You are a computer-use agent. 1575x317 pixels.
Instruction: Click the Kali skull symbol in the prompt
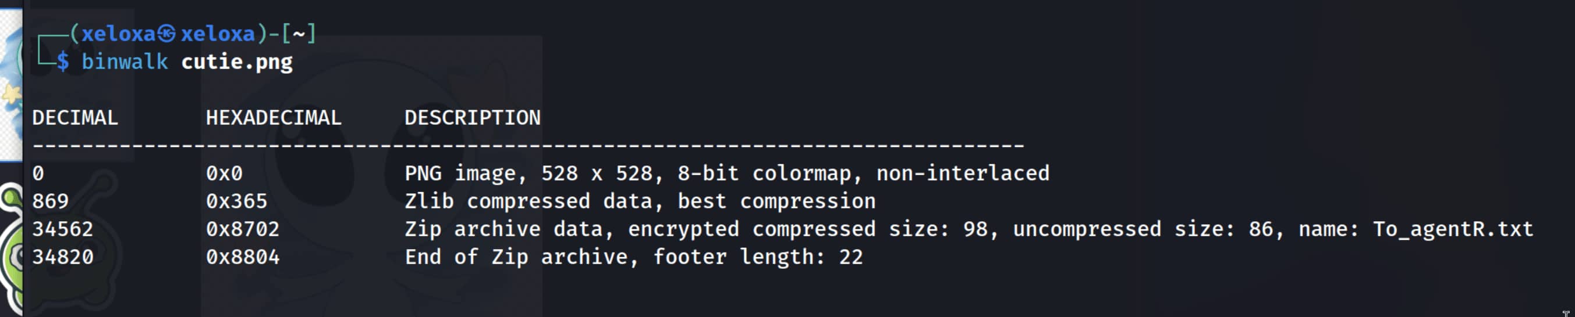click(167, 34)
